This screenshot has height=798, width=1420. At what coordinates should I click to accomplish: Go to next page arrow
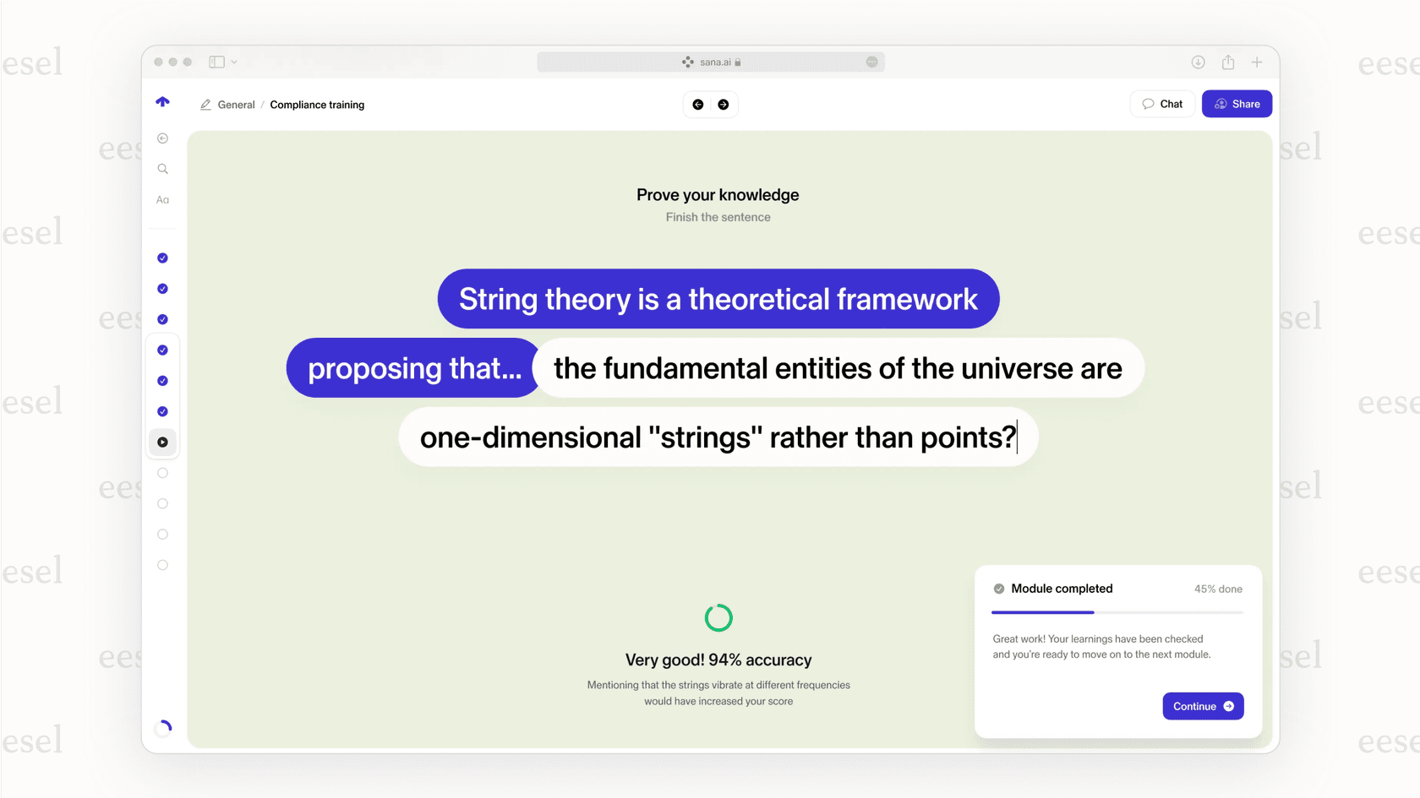click(x=723, y=105)
